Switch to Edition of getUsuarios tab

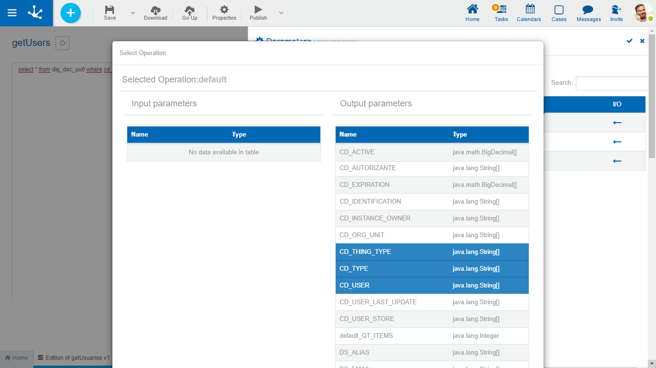click(74, 358)
